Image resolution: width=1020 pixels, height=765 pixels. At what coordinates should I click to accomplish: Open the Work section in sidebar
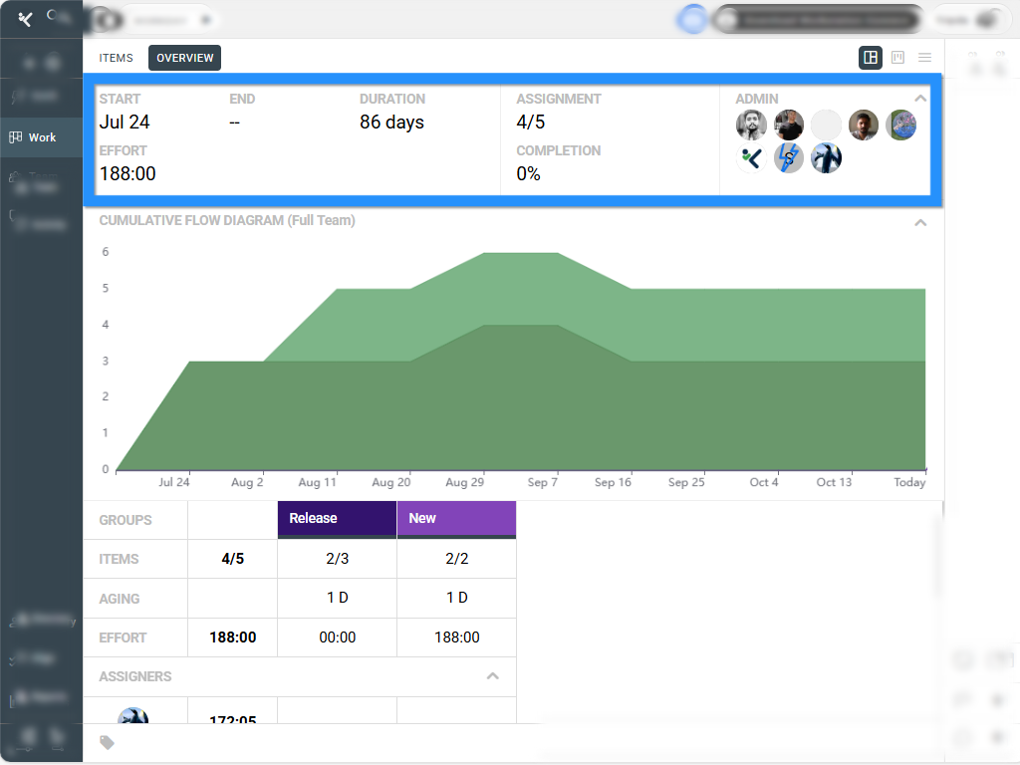click(41, 137)
